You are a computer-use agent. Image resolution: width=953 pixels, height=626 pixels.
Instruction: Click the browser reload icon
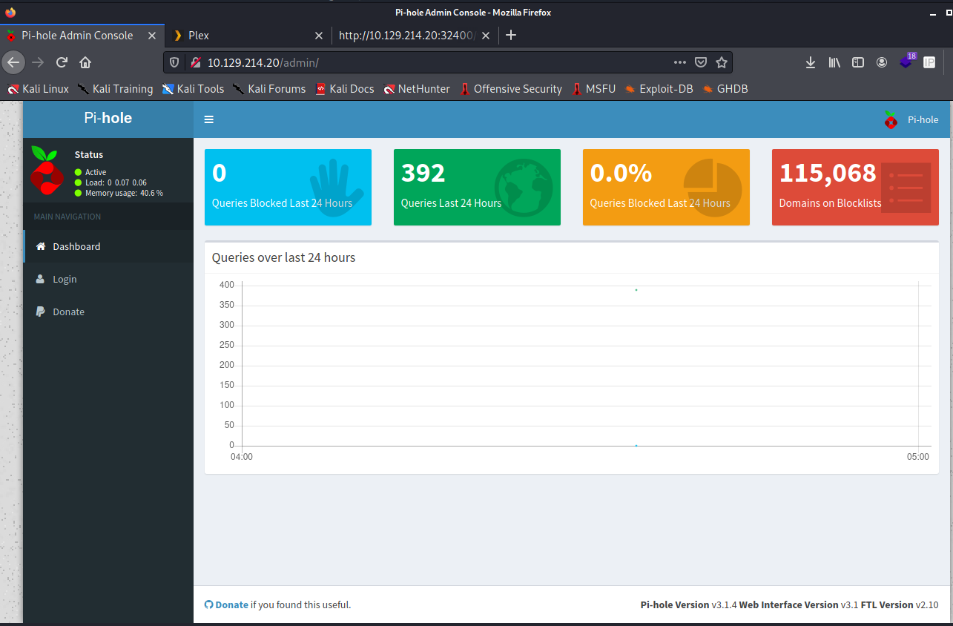[62, 62]
